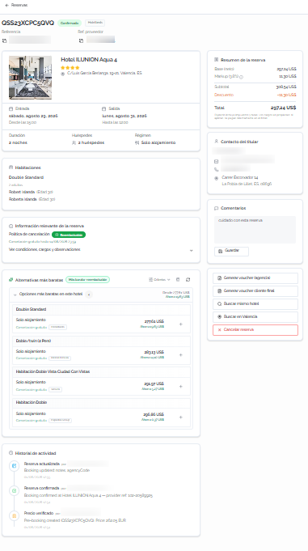Click the Entrada calendar icon

tap(11, 109)
